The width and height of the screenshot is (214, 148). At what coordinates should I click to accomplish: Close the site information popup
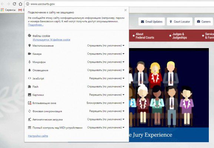click(x=126, y=10)
